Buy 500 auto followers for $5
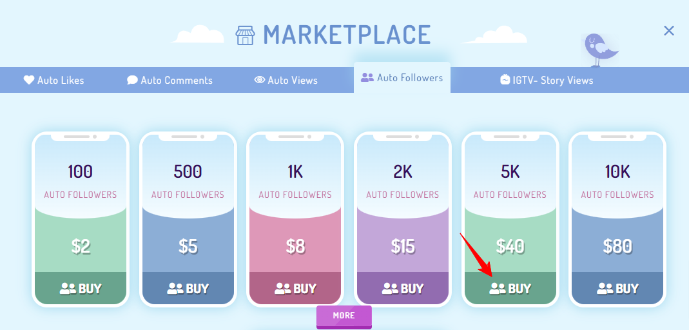 pyautogui.click(x=188, y=288)
